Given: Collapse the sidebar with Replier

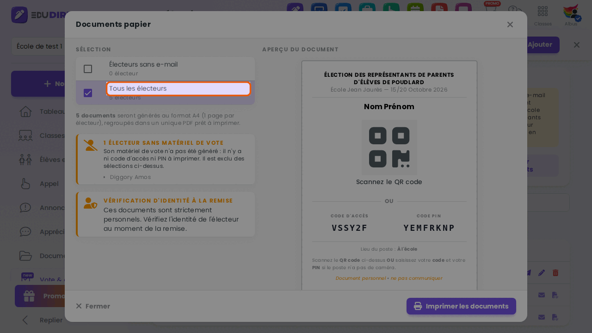Looking at the screenshot, I should click(42, 320).
